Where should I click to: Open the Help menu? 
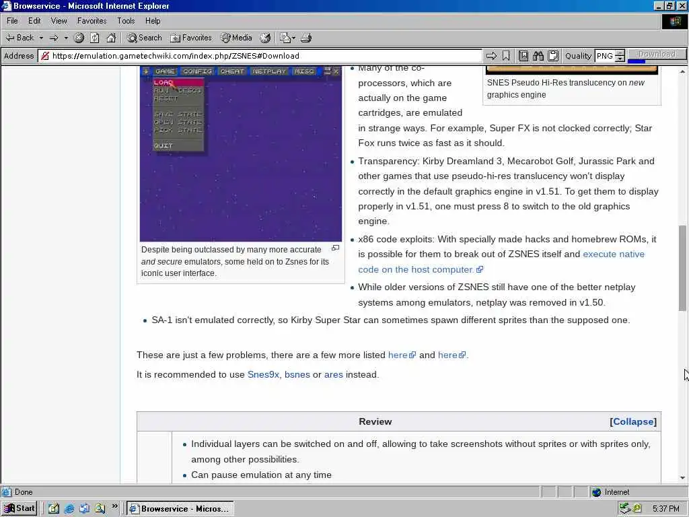(153, 21)
